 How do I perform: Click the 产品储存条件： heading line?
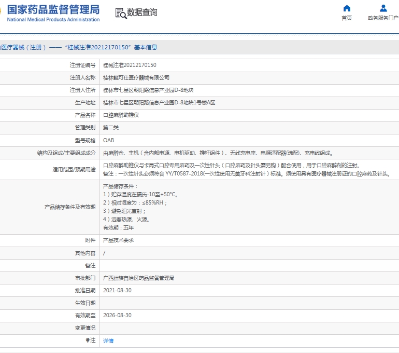point(120,186)
